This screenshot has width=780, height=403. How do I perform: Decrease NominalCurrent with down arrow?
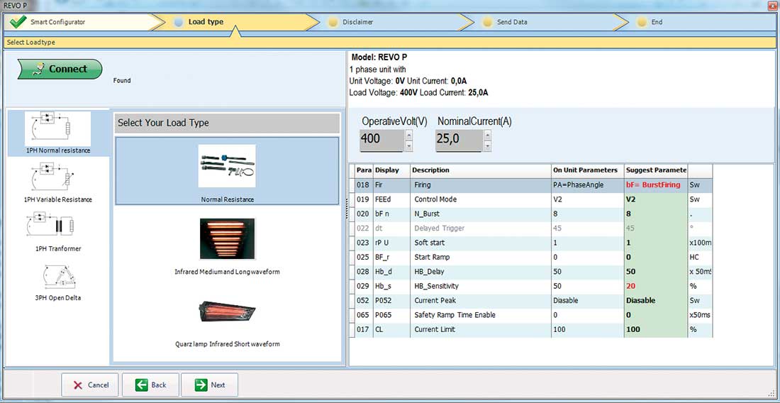(x=488, y=145)
